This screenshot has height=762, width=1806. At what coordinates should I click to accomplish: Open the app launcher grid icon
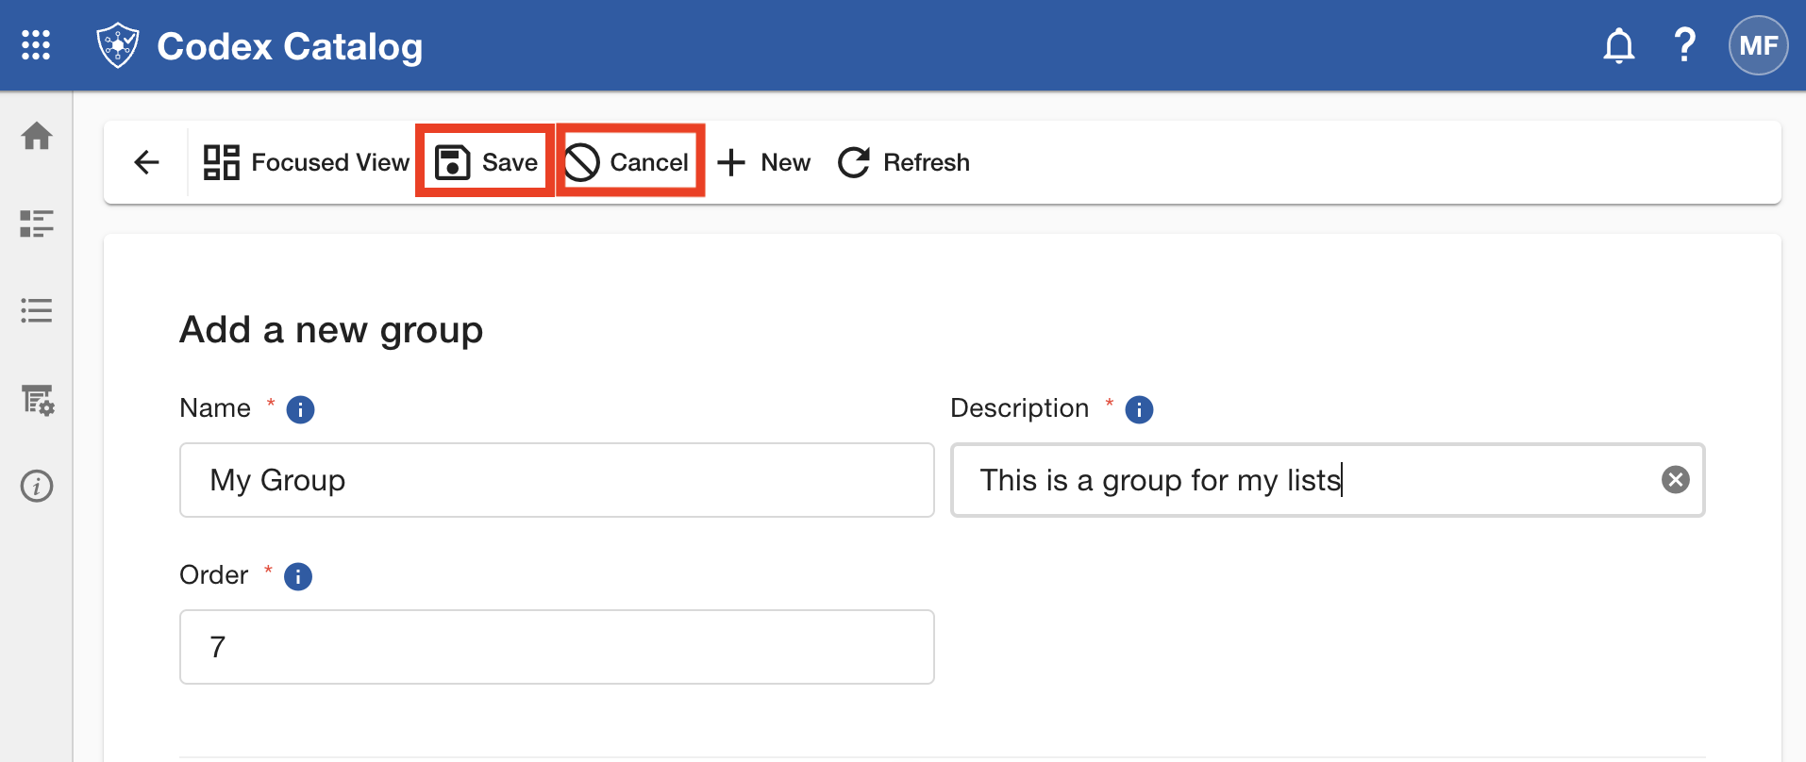coord(36,45)
